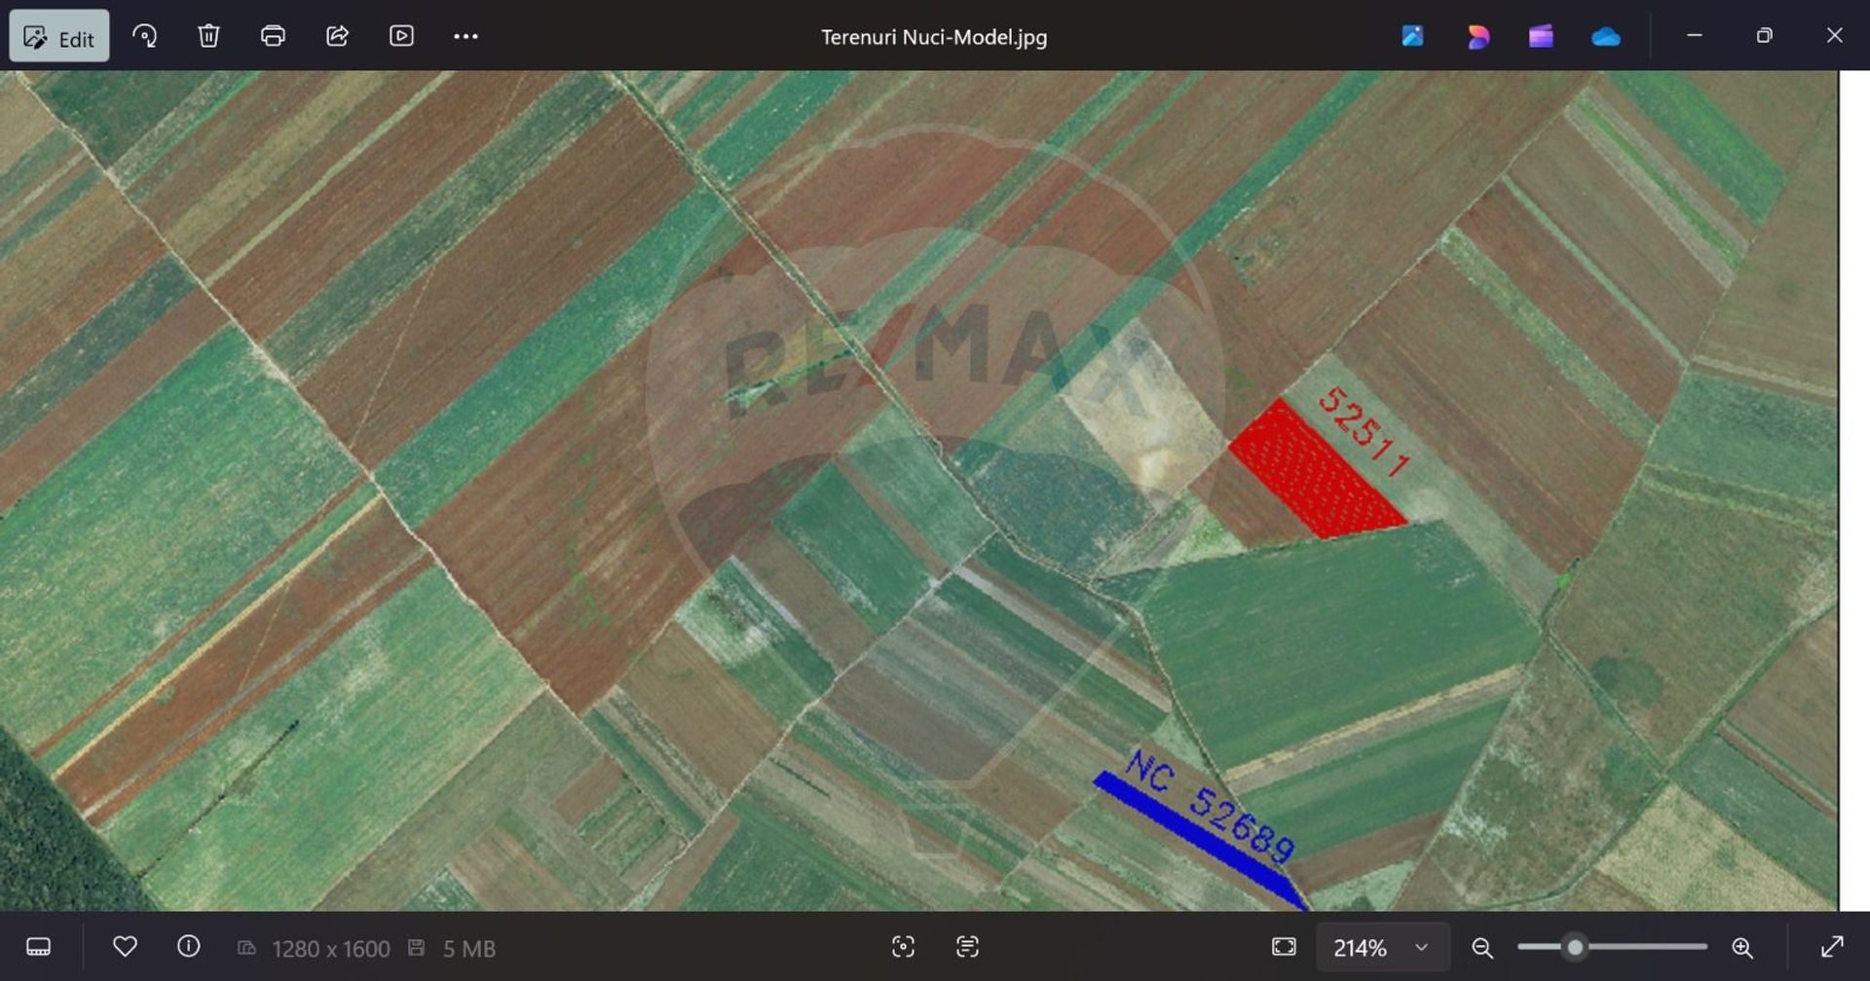
Task: Zoom in with the plus magnifier
Action: 1742,947
